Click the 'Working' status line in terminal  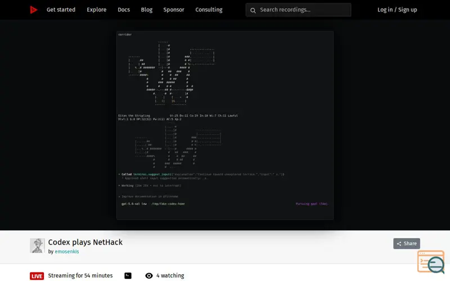(151, 185)
